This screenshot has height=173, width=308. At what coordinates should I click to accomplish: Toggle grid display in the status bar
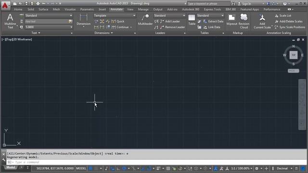click(x=90, y=169)
